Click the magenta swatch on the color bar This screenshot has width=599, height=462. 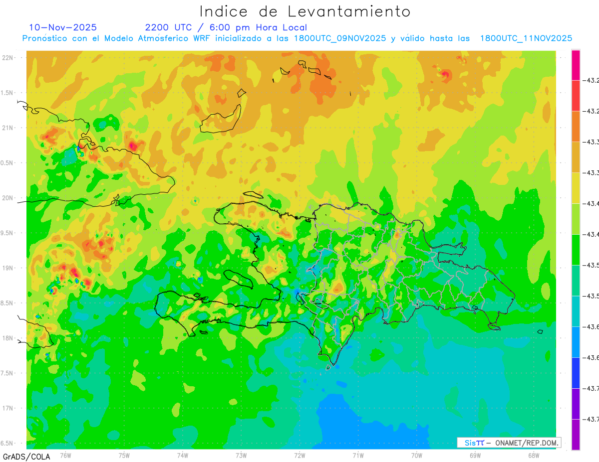[x=576, y=65]
